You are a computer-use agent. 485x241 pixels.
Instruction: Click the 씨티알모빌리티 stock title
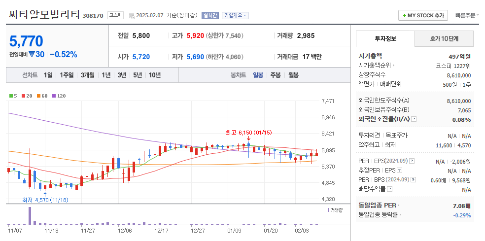(x=44, y=15)
